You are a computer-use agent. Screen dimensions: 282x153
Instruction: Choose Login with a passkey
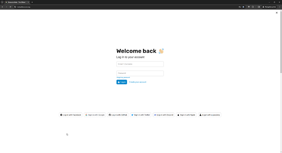(x=210, y=115)
